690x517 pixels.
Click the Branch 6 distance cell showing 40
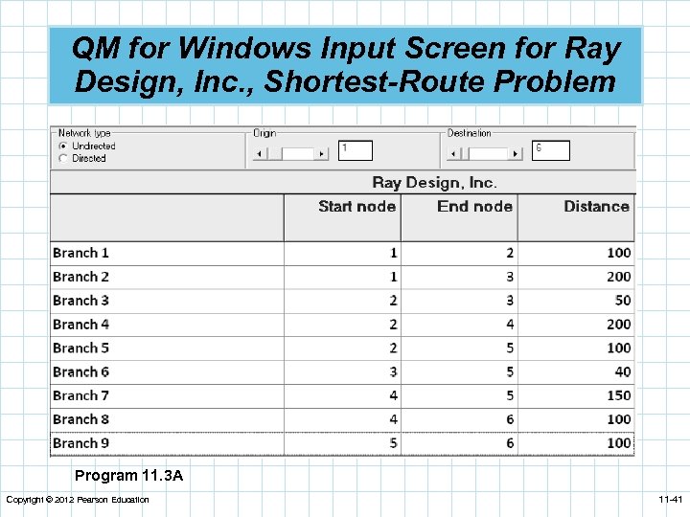coord(576,371)
